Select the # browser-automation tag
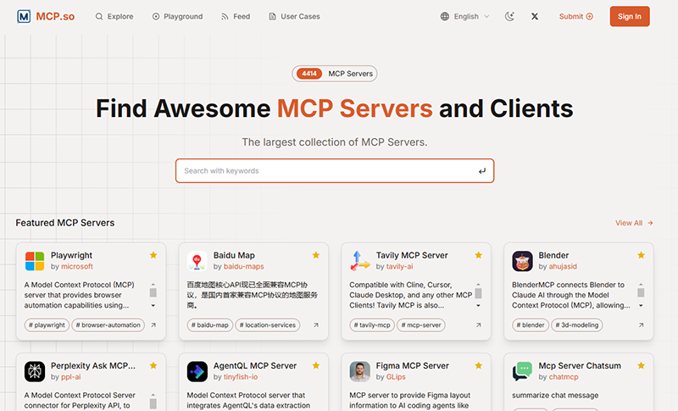Viewport: 678px width, 411px height. click(x=108, y=325)
